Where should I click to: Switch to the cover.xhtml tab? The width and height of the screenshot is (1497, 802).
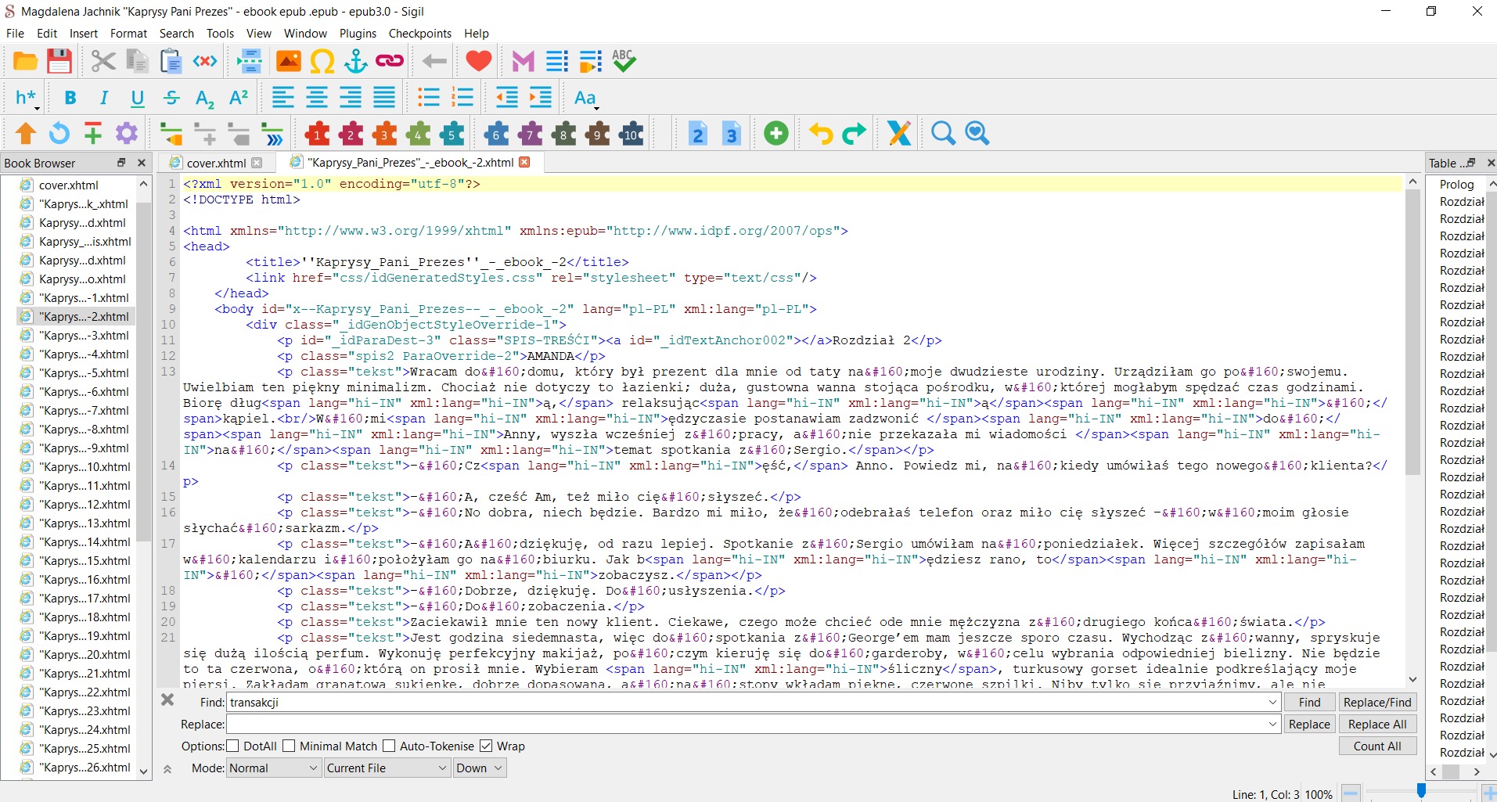point(215,163)
